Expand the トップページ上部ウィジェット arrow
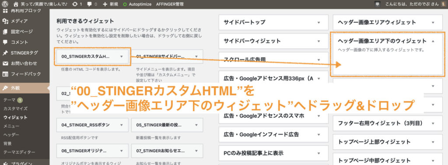 pyautogui.click(x=433, y=142)
